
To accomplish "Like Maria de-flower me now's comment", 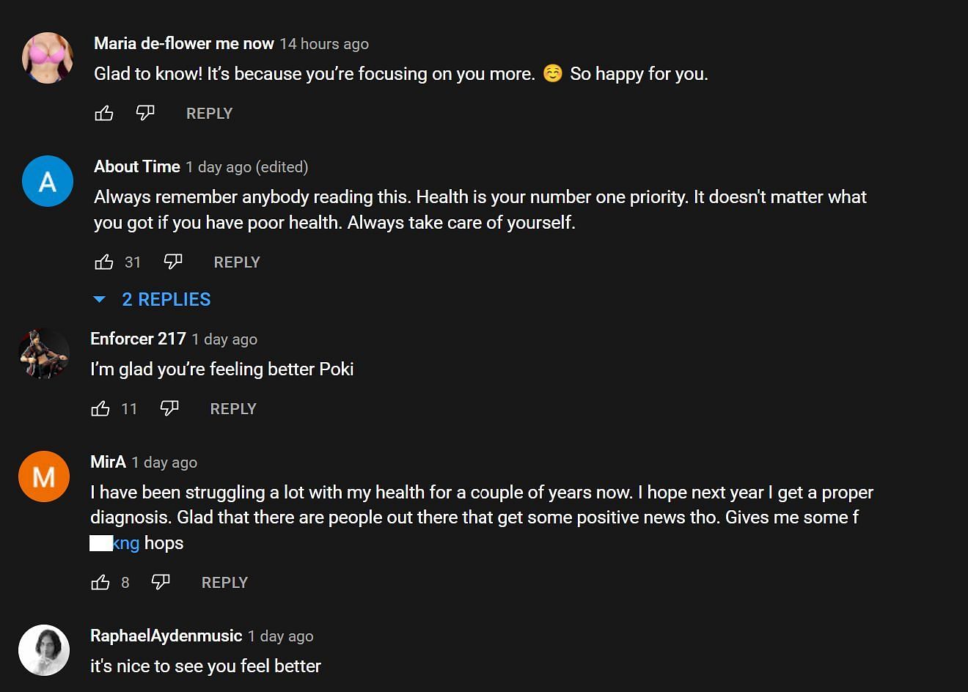I will 104,114.
